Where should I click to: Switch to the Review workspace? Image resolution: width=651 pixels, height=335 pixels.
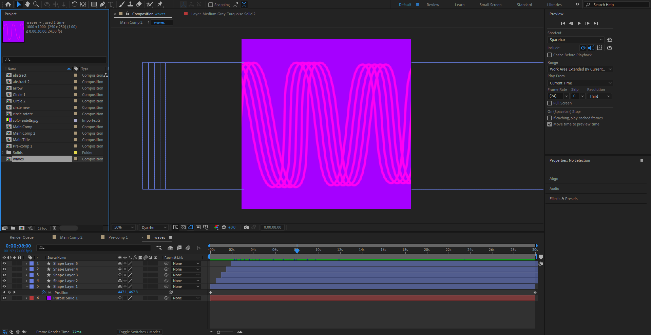click(433, 5)
